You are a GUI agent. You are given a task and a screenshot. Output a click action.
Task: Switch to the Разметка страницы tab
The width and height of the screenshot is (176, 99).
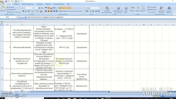[28, 4]
